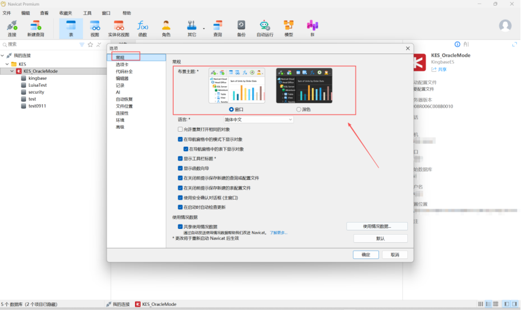The width and height of the screenshot is (521, 310).
Task: Uncheck 在启动时自动检查更新 checkbox
Action: point(181,207)
